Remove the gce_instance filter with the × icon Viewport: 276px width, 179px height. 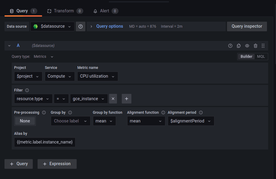[x=113, y=99]
